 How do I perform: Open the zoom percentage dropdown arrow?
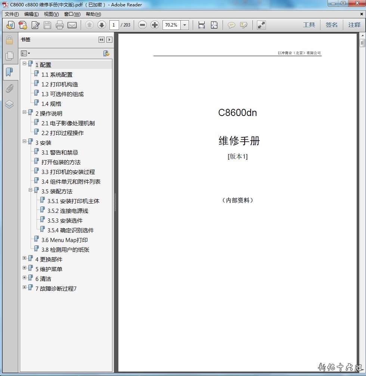tap(184, 25)
